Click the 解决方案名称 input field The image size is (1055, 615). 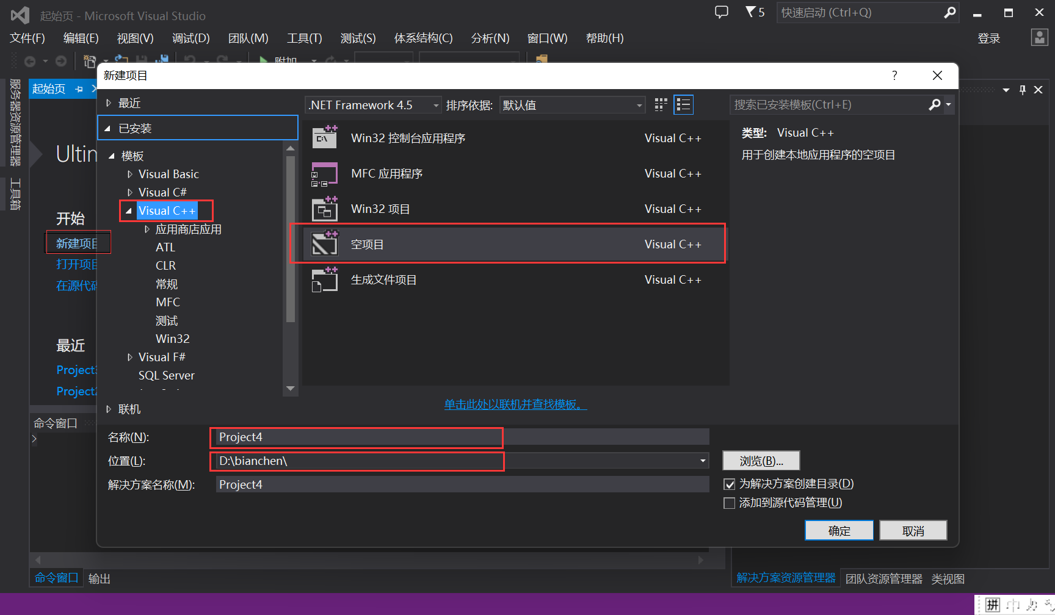(x=463, y=485)
